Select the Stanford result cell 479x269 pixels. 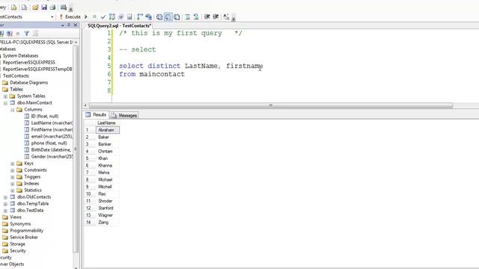tap(108, 208)
